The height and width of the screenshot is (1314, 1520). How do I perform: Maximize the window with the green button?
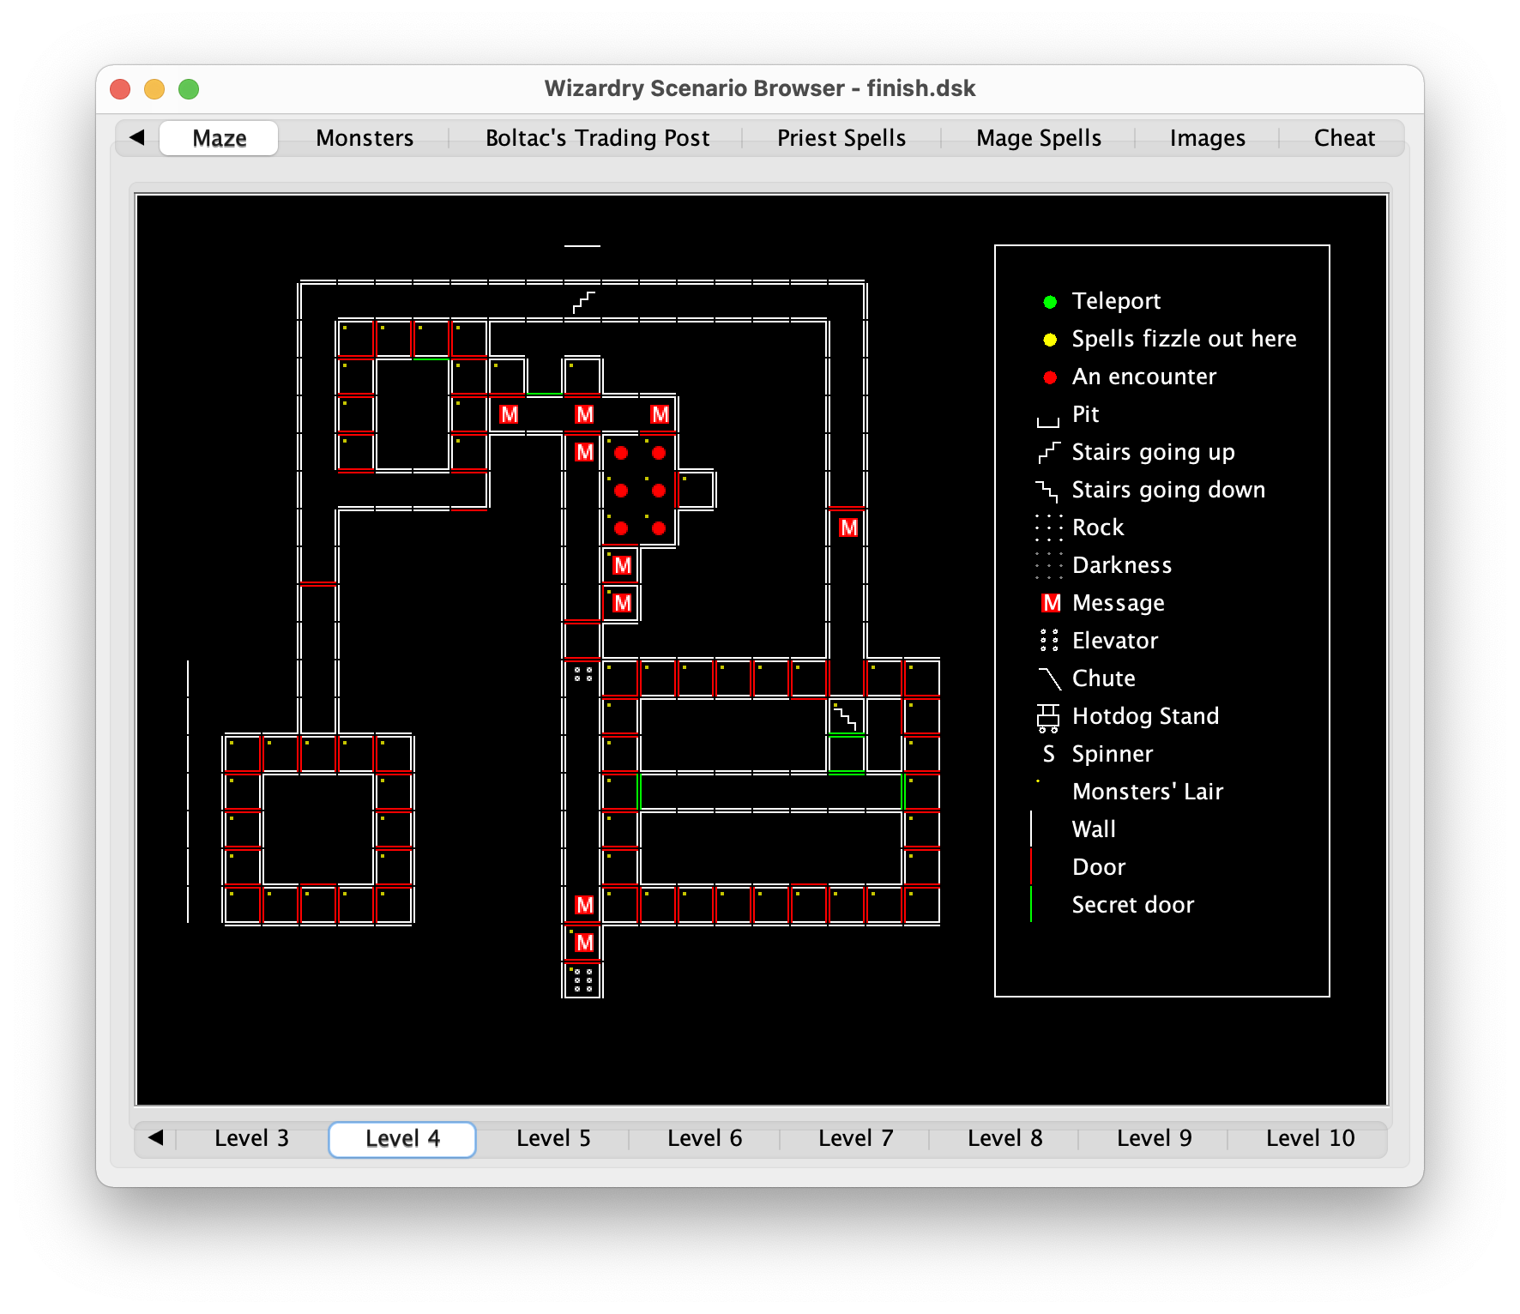(189, 89)
